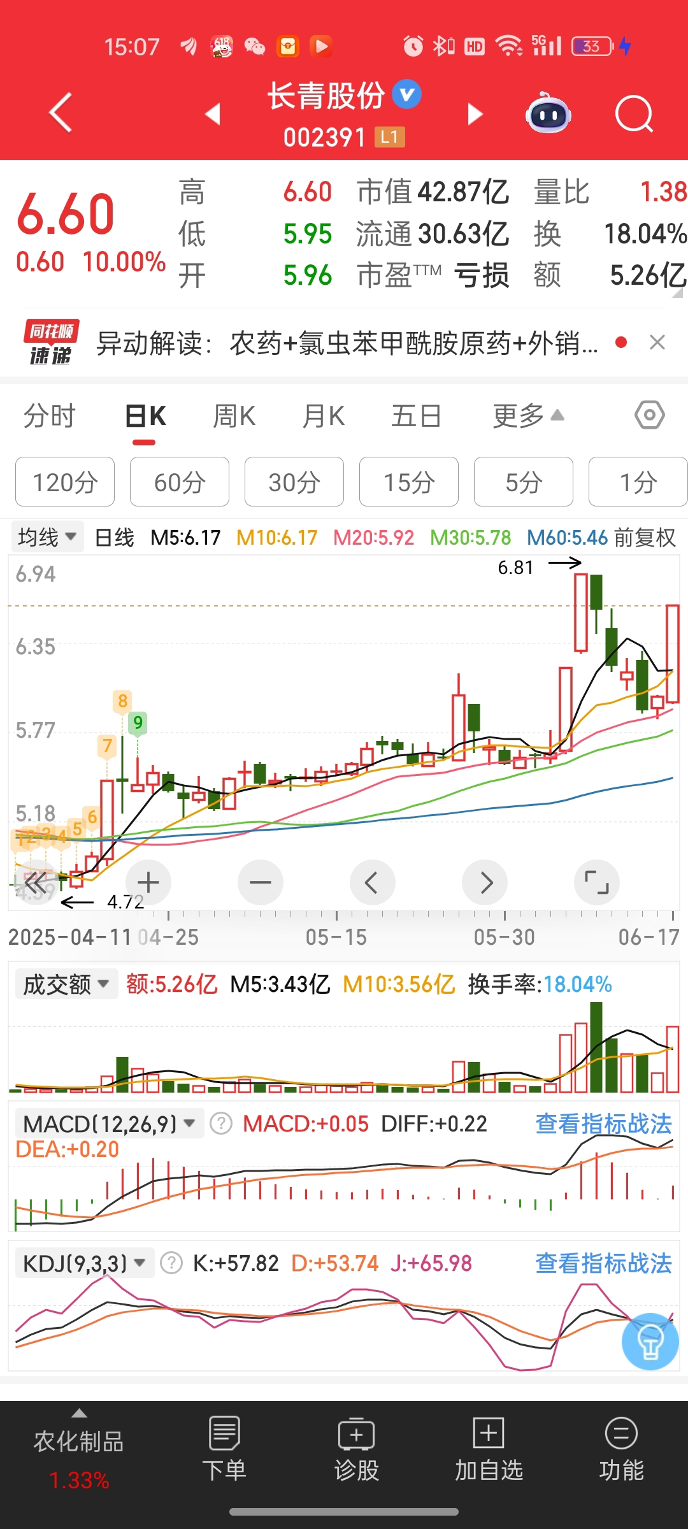Select the 30分 period button

pyautogui.click(x=294, y=482)
